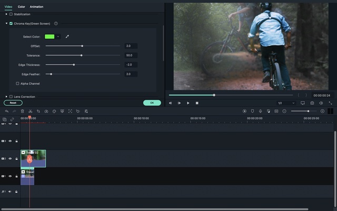Click the Reset button
The height and width of the screenshot is (211, 337).
click(x=13, y=103)
